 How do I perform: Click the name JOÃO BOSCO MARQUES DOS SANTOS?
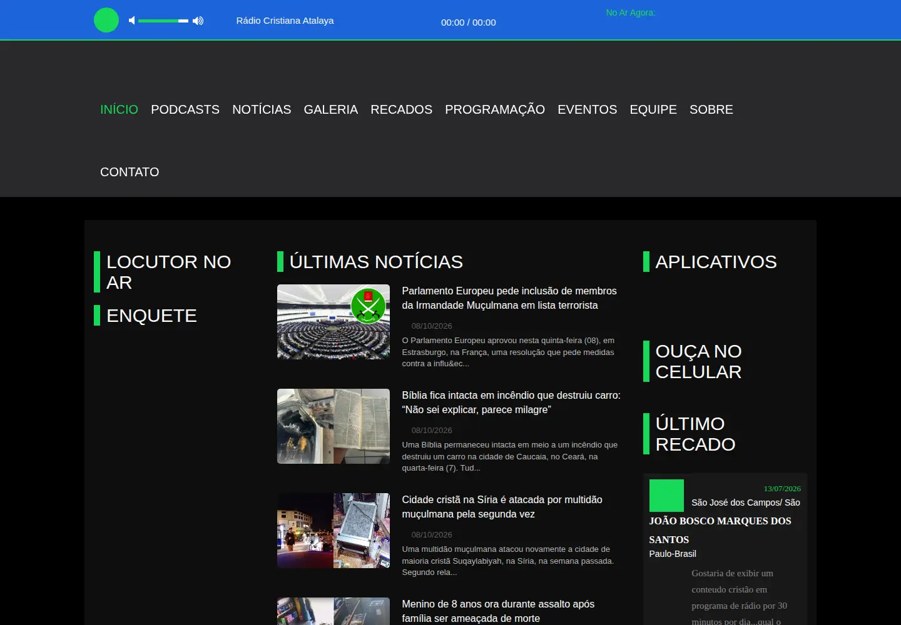(720, 530)
